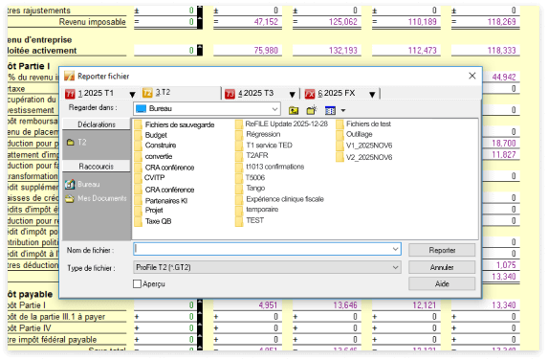Open the 2025 T3 tab dropdown arrow
This screenshot has width=547, height=360.
coord(293,94)
